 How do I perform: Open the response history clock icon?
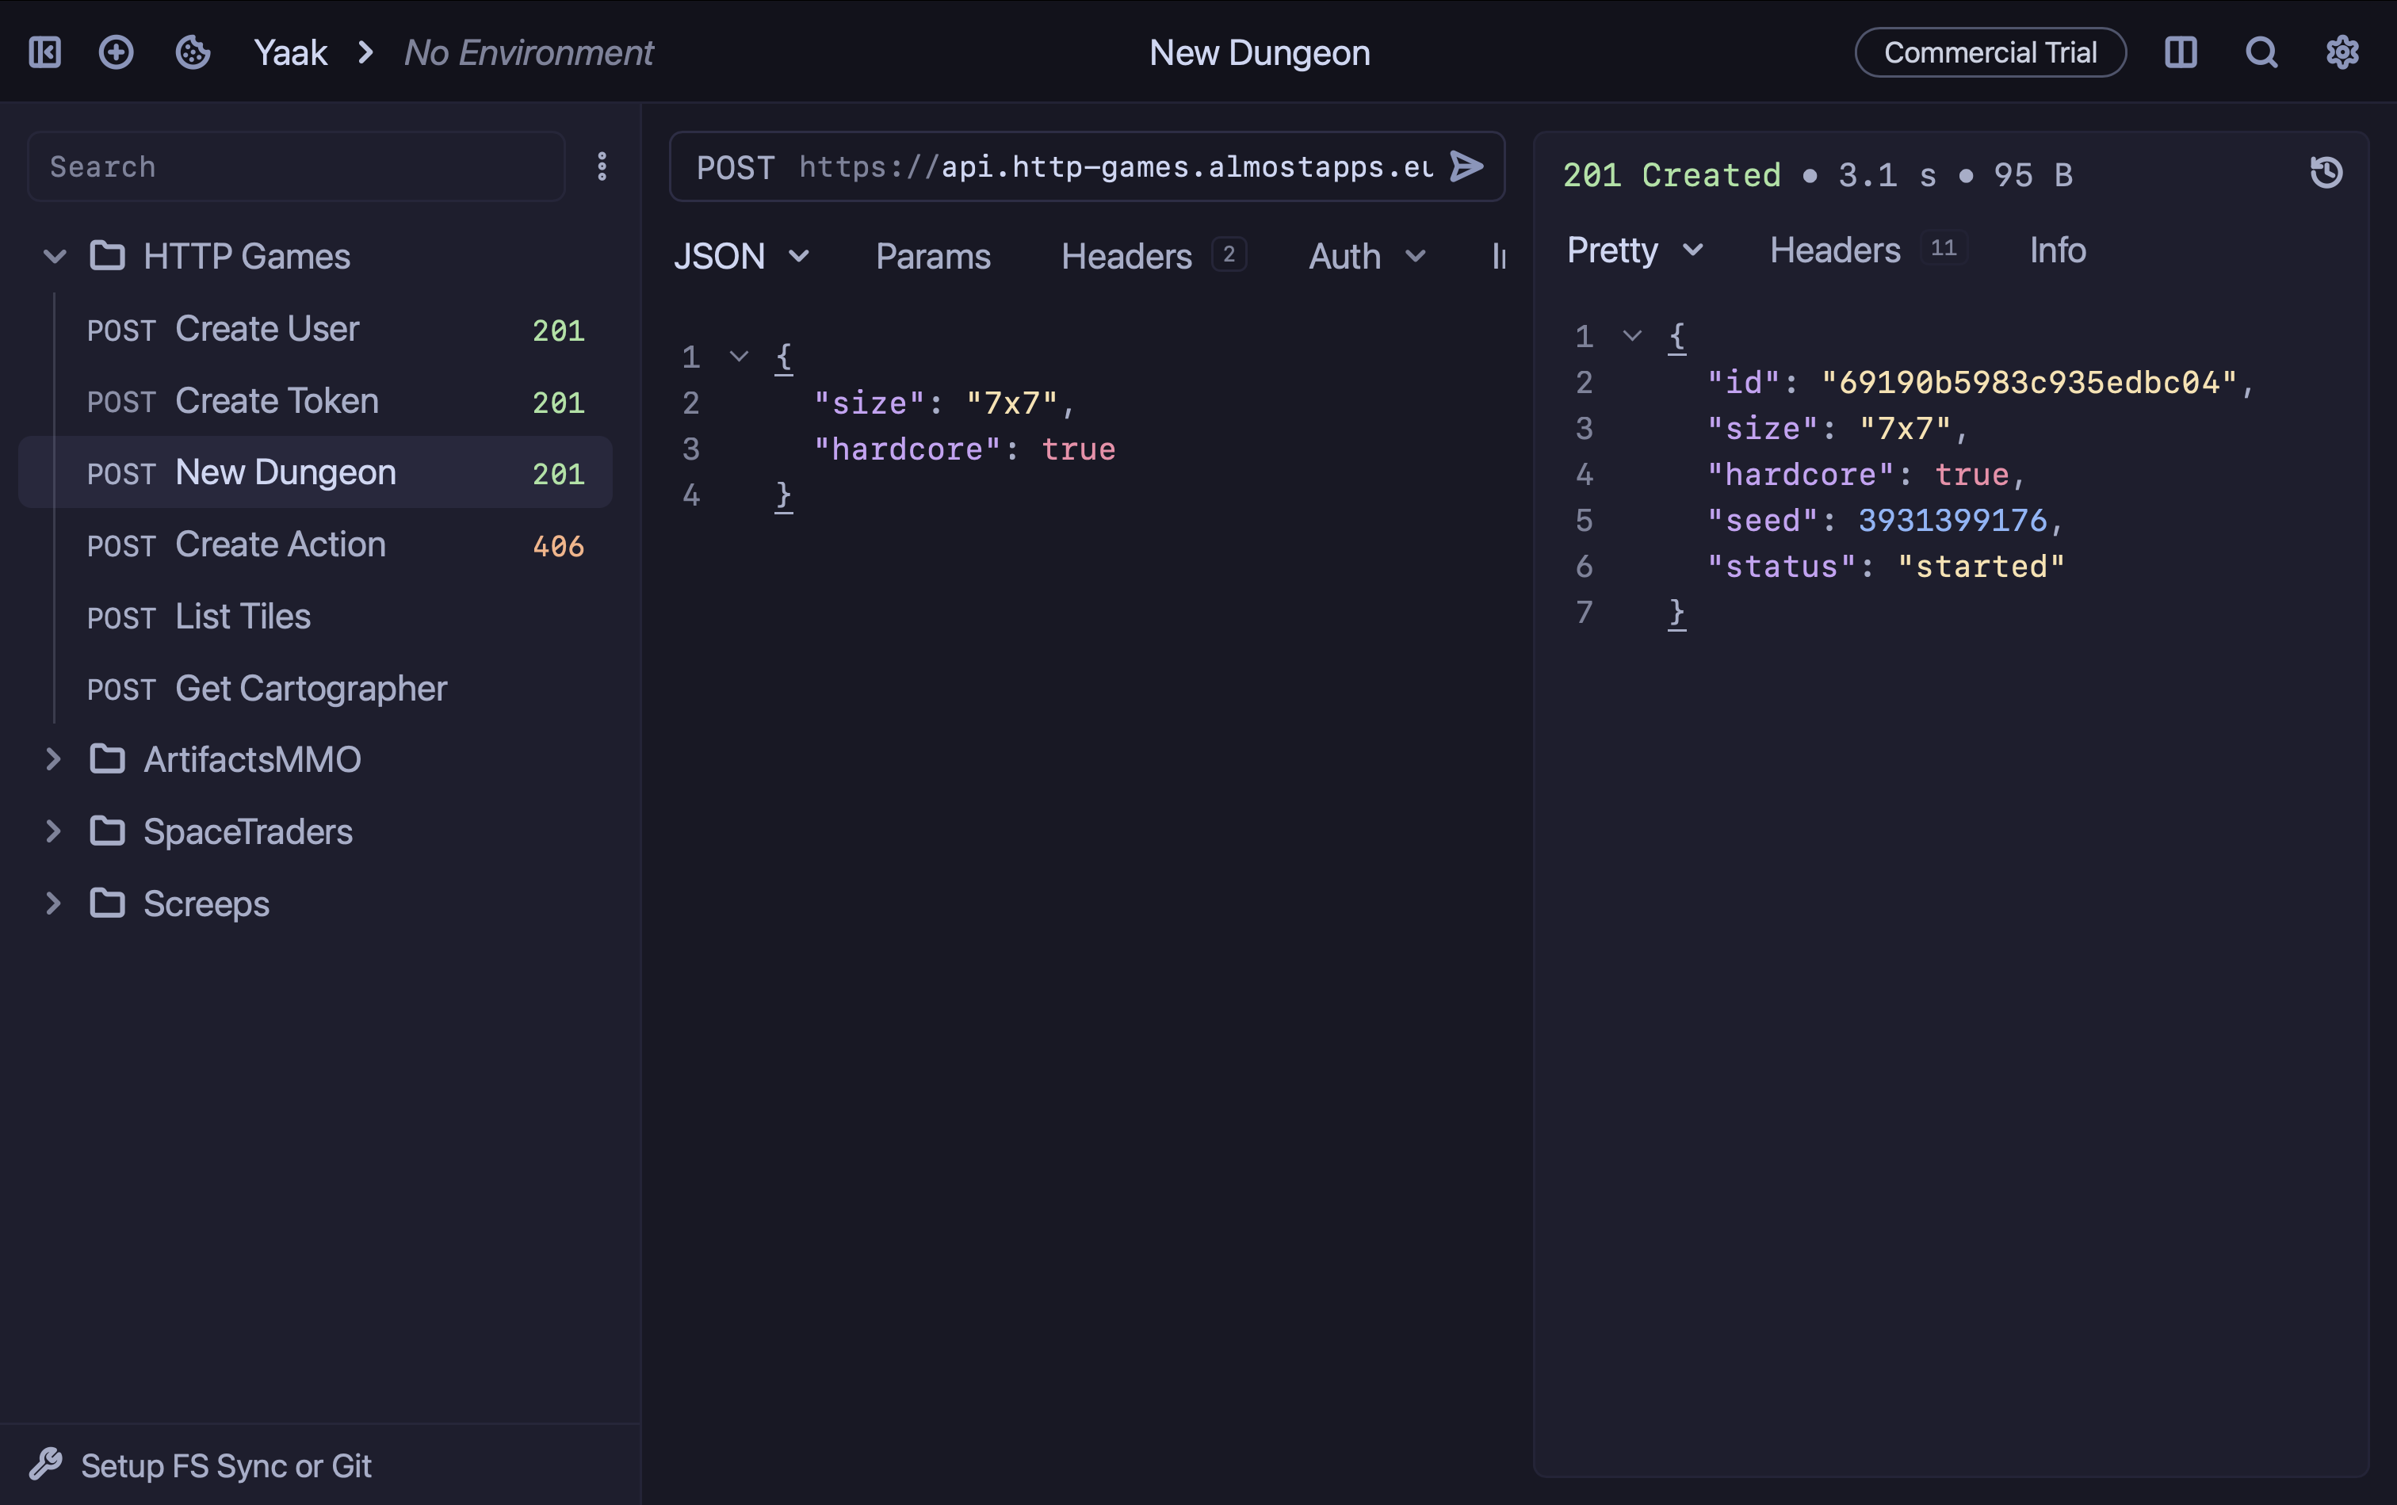pos(2326,172)
